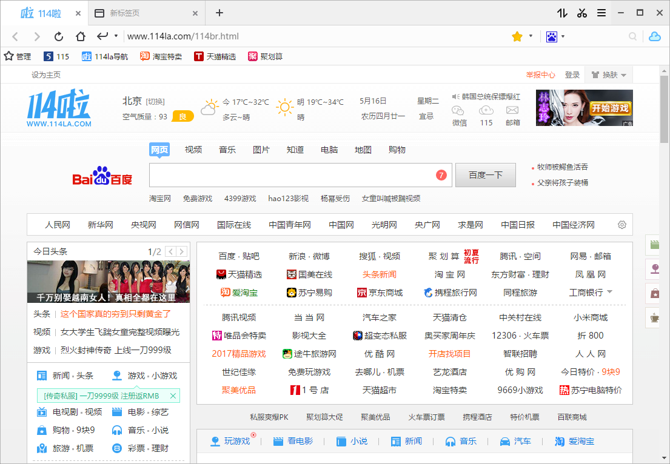
Task: Click the page vertical scrollbar thumb
Action: tap(664, 109)
